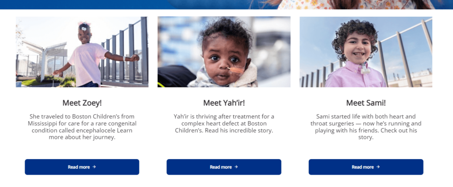Click baby Yah'ir's photo thumbnail
453x187 pixels.
click(224, 52)
